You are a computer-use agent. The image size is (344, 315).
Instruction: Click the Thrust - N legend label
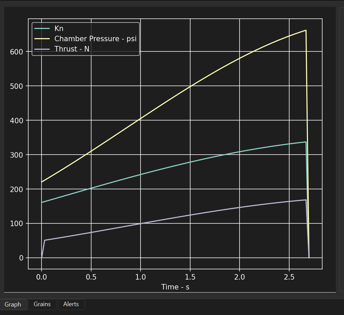(72, 49)
